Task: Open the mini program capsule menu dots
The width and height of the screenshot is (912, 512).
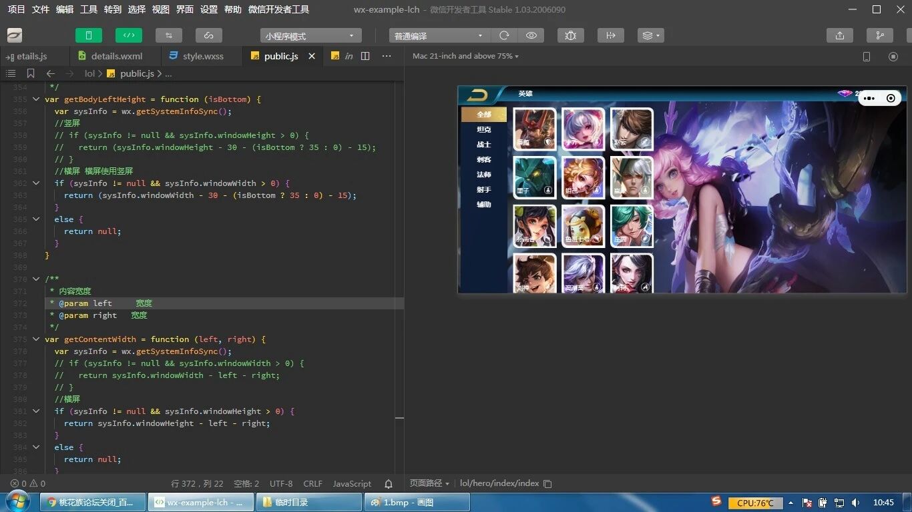Action: pos(869,98)
